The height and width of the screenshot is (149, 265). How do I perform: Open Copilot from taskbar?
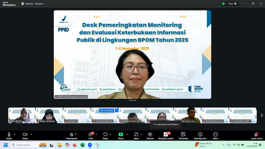pyautogui.click(x=67, y=145)
